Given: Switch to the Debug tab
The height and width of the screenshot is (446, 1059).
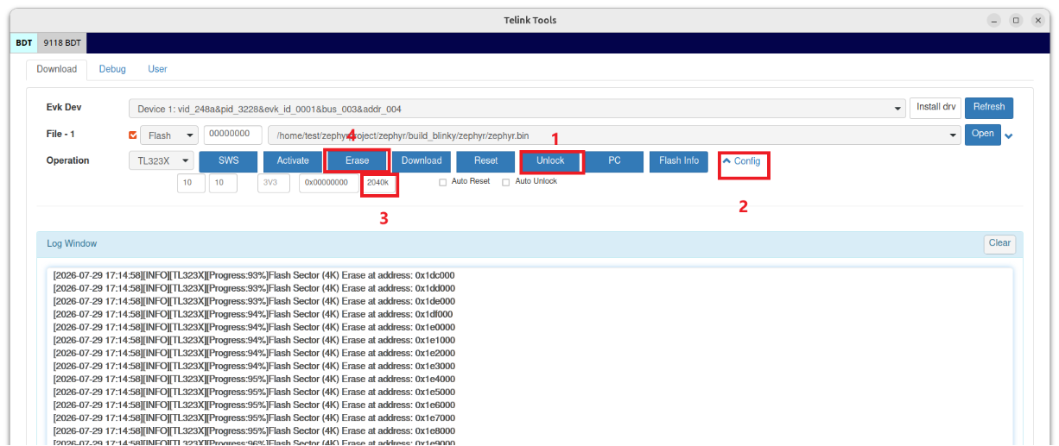Looking at the screenshot, I should click(x=112, y=69).
